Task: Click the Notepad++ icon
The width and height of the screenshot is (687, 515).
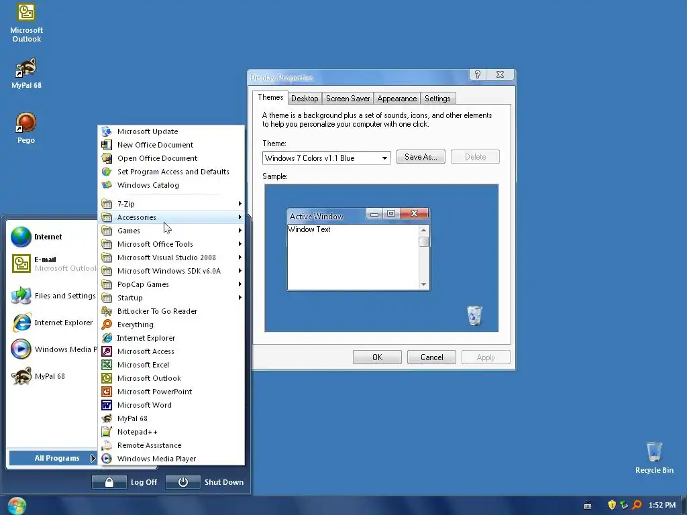Action: click(107, 432)
